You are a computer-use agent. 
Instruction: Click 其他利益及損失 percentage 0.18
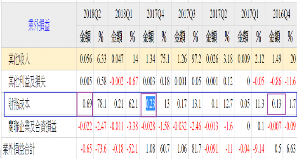[165, 82]
